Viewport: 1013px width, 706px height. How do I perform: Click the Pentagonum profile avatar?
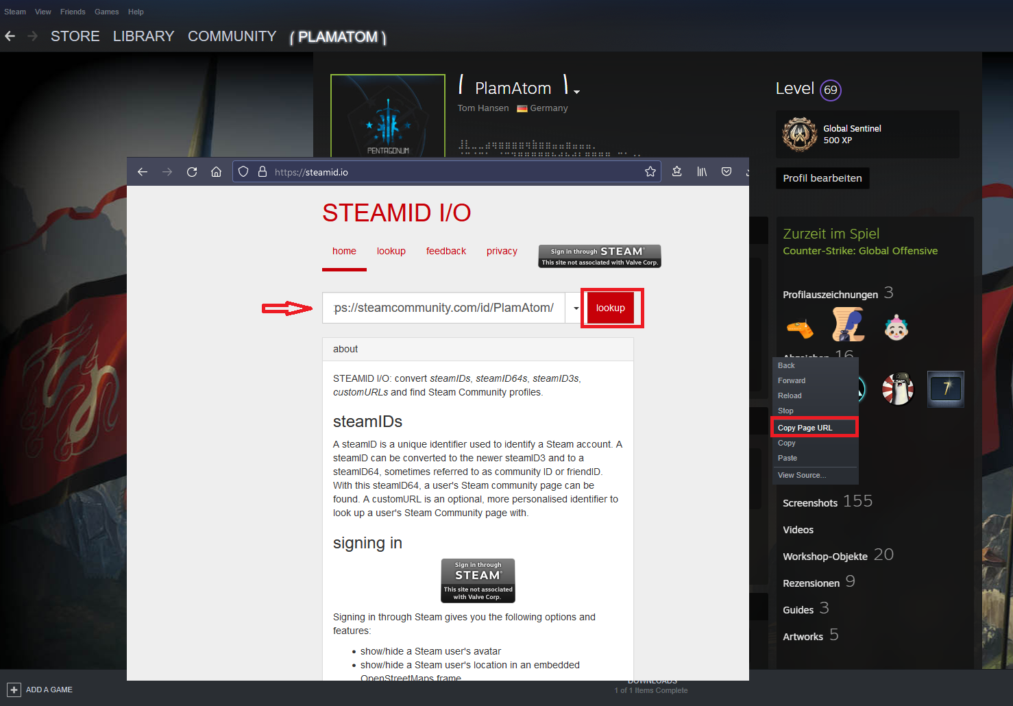click(x=388, y=116)
